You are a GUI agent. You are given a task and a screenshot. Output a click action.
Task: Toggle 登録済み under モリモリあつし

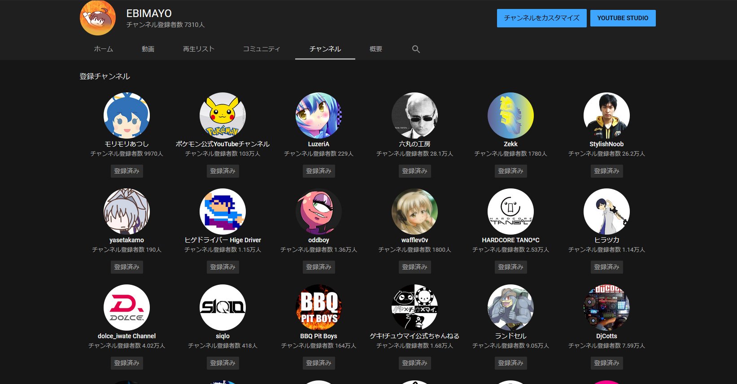click(x=126, y=171)
